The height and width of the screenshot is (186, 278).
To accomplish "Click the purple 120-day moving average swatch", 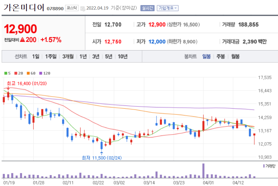I will pos(41,73).
